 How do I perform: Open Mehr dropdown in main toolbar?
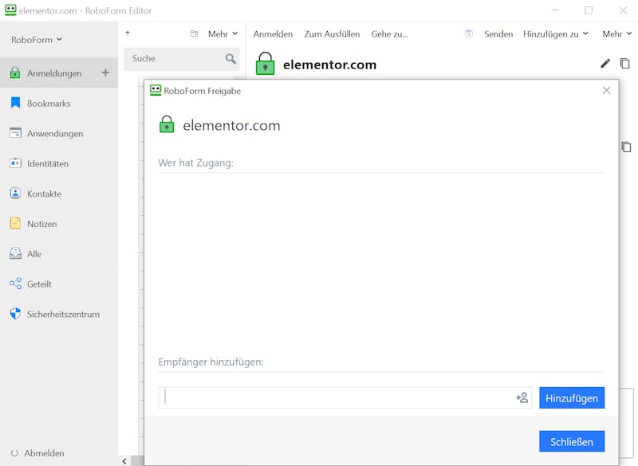coord(616,34)
